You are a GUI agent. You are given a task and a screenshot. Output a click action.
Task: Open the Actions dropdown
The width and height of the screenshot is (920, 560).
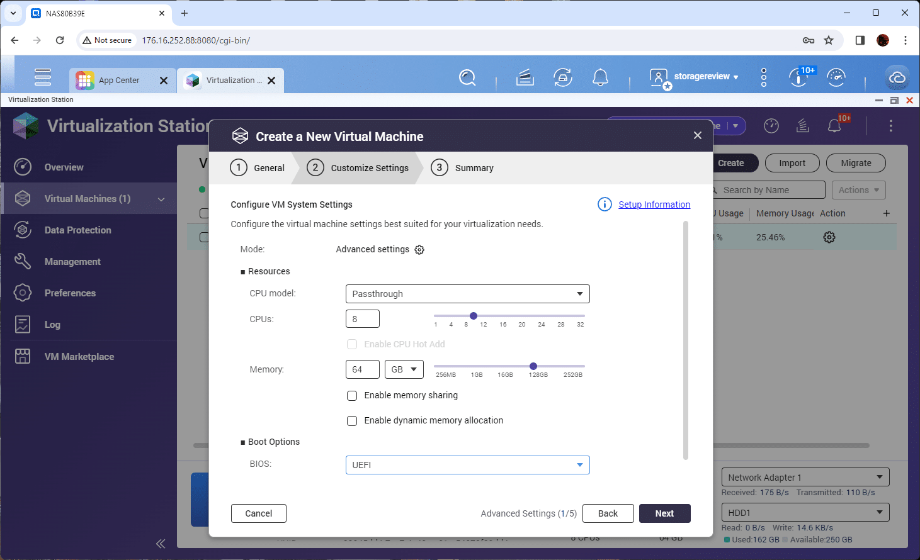click(x=859, y=190)
